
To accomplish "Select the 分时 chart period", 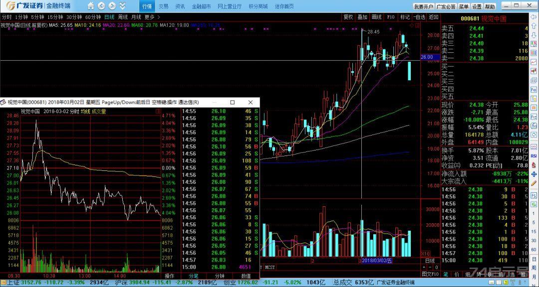I will coord(6,17).
